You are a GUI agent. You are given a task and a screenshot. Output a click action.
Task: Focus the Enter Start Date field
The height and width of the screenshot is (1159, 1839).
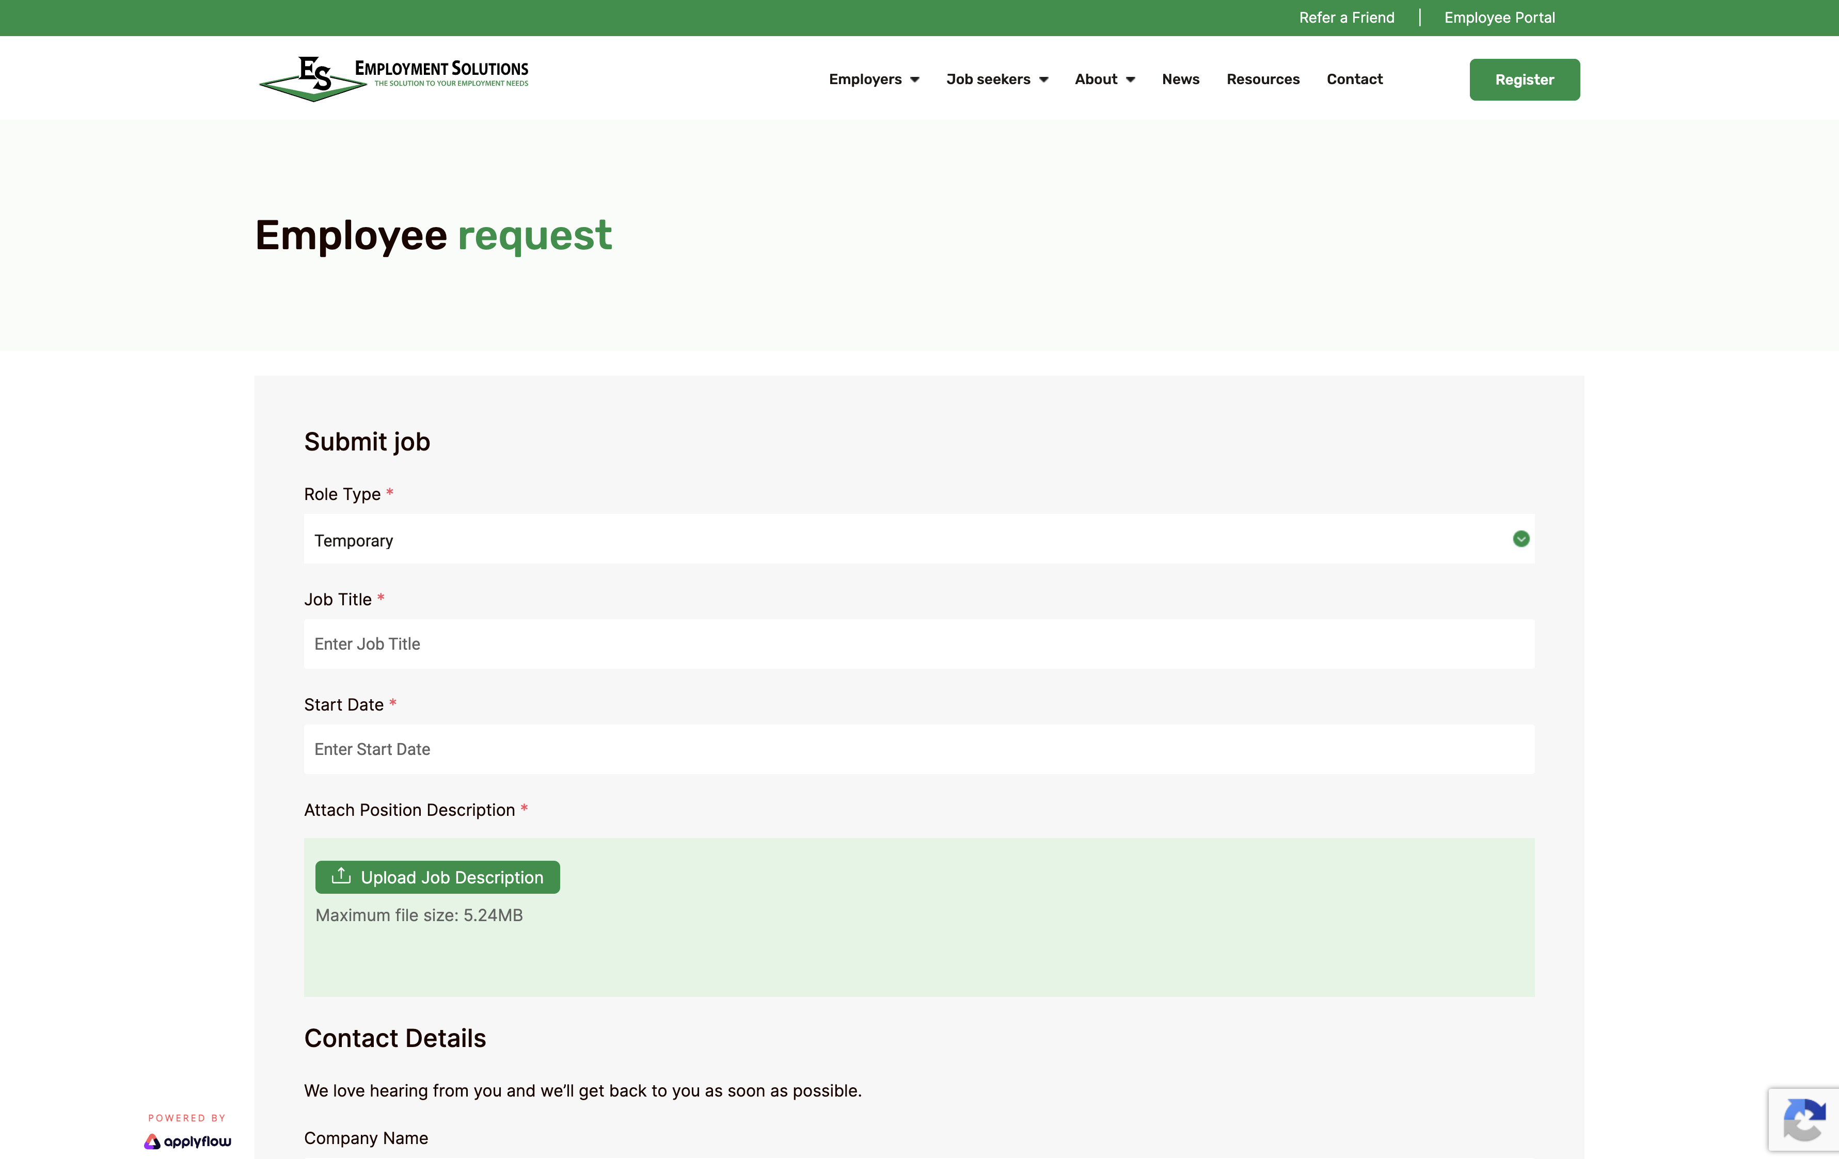(x=919, y=749)
